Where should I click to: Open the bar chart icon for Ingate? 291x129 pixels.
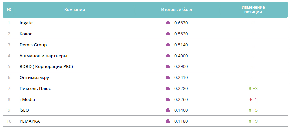pos(168,23)
